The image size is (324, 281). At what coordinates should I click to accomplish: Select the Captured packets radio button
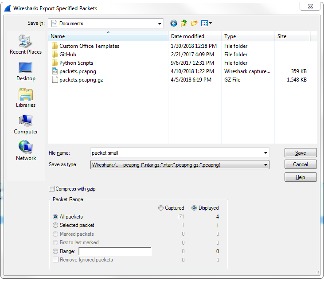point(161,208)
